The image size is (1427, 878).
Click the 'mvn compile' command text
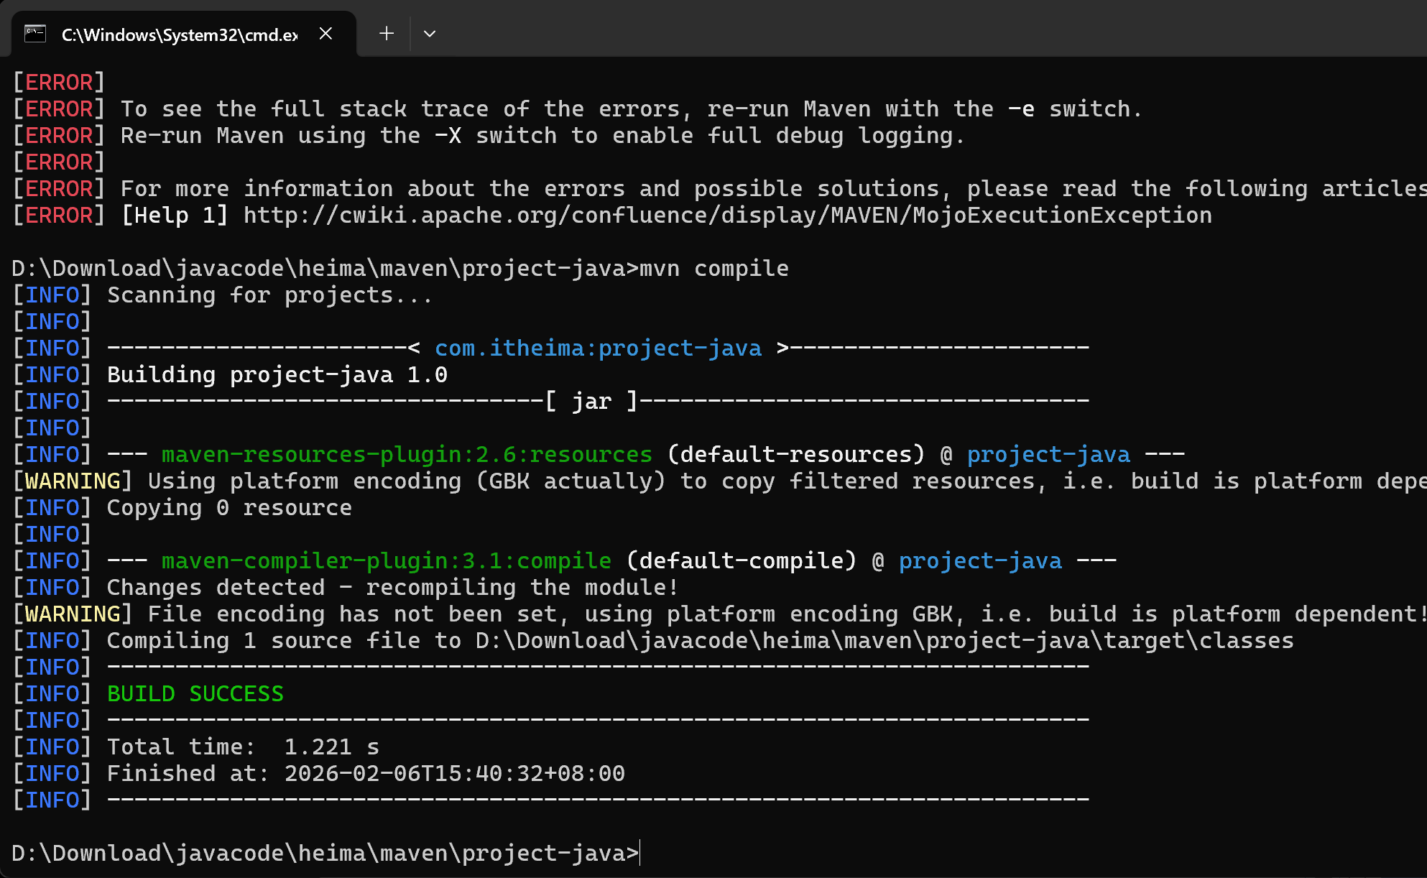click(714, 269)
